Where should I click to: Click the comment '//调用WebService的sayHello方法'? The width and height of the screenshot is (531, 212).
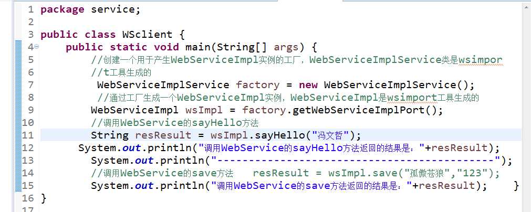[x=175, y=123]
